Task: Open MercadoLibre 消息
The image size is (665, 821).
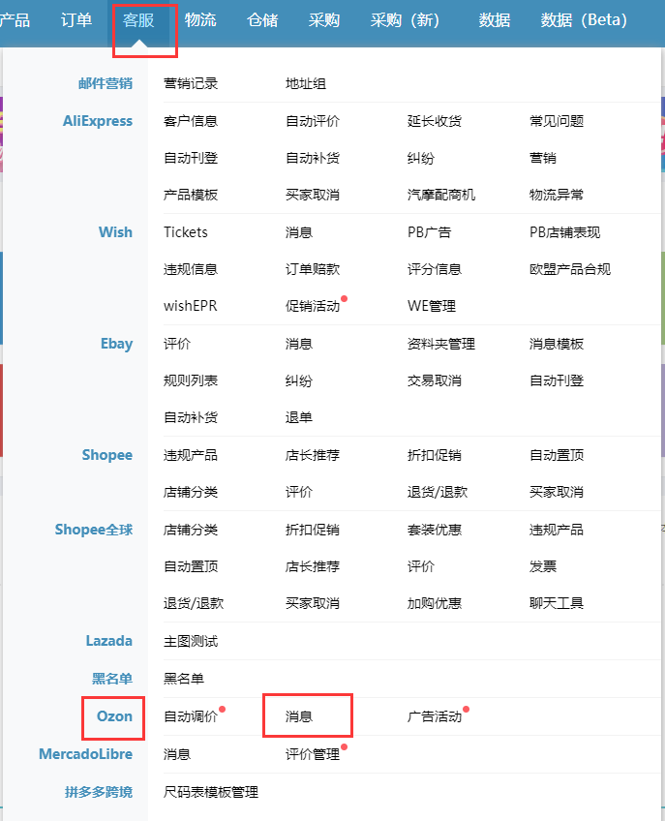Action: click(x=177, y=754)
